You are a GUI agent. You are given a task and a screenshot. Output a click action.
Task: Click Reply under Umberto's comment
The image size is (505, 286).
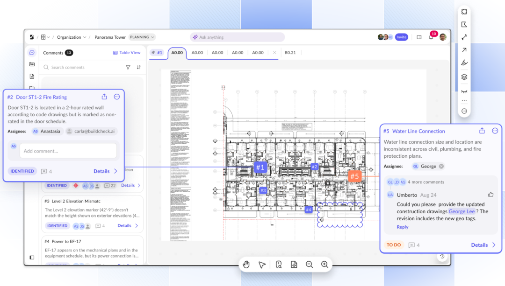[402, 227]
